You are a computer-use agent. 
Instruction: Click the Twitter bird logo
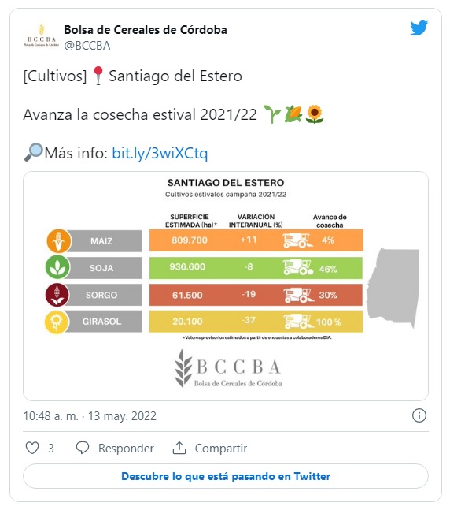pyautogui.click(x=419, y=28)
